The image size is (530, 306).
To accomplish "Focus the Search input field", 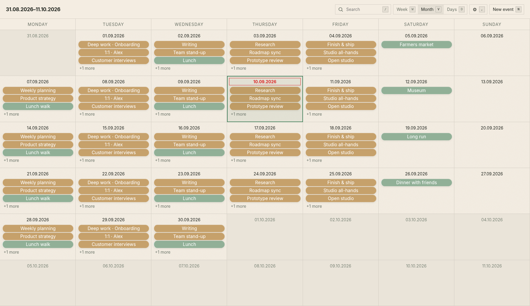I will coord(363,9).
